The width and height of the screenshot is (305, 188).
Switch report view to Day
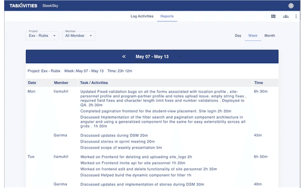(x=238, y=36)
